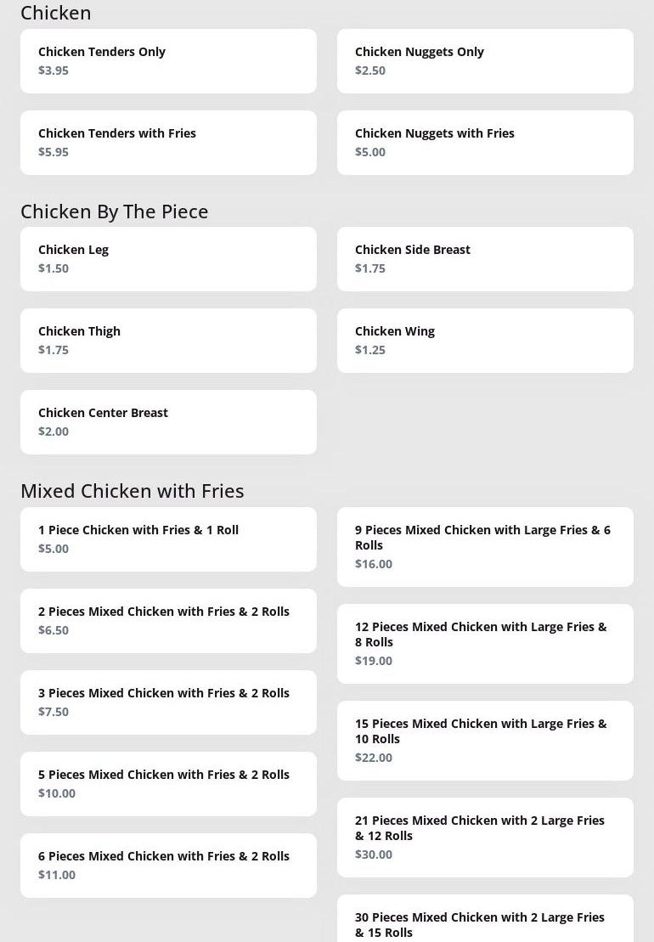Choose the Chicken Wing for $1.25
654x942 pixels.
[485, 341]
